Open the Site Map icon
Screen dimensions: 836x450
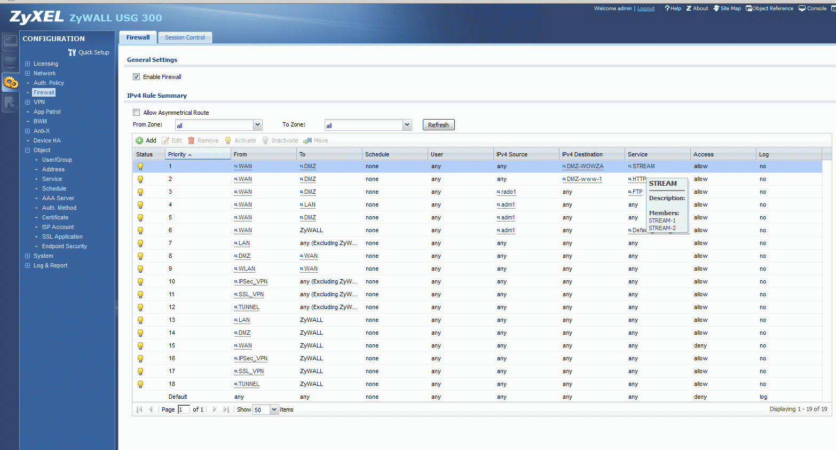pos(716,8)
